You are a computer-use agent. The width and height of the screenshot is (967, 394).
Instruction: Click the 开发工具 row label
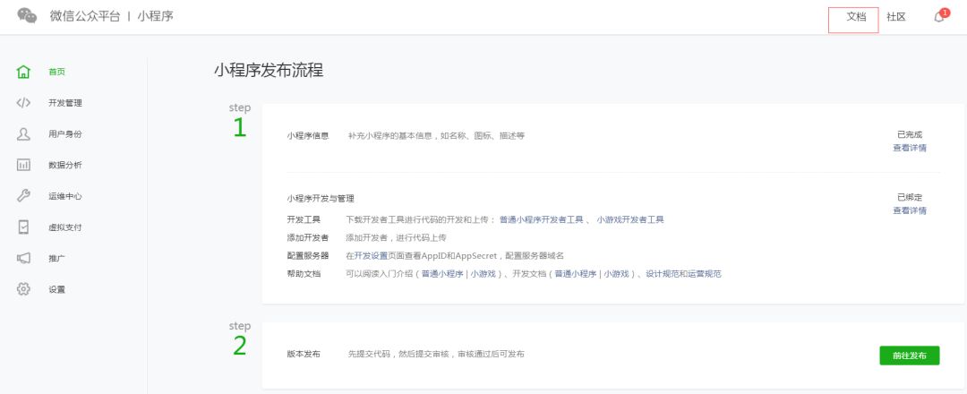pos(304,219)
